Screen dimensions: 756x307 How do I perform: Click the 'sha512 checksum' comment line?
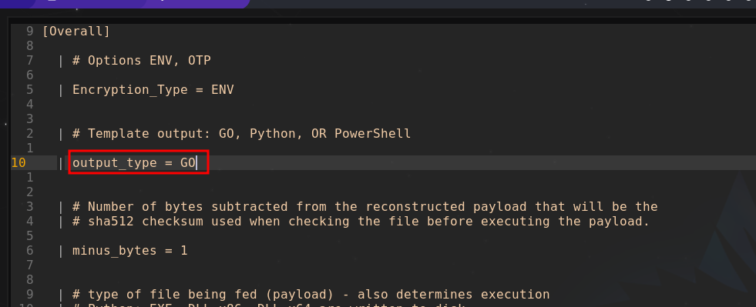click(361, 222)
